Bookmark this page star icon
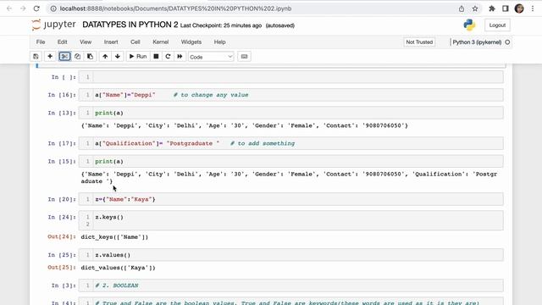This screenshot has height=305, width=542. pos(475,8)
